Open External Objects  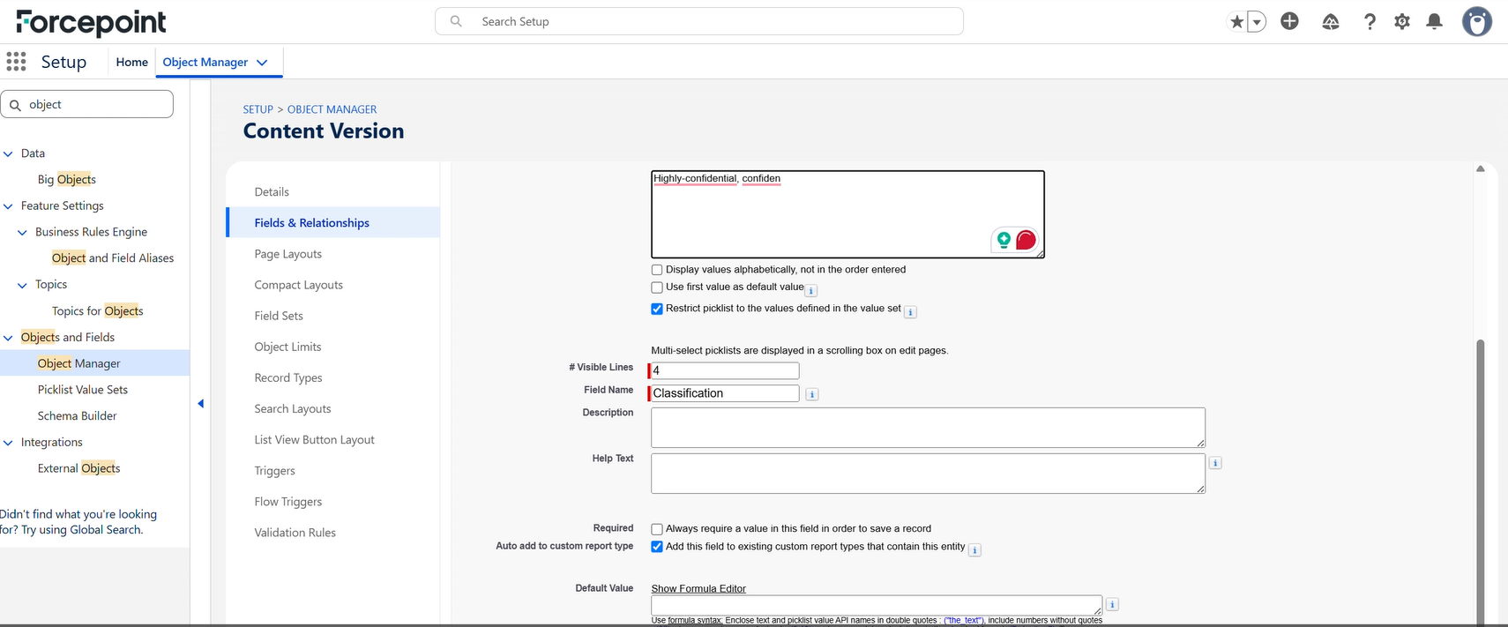pyautogui.click(x=78, y=468)
